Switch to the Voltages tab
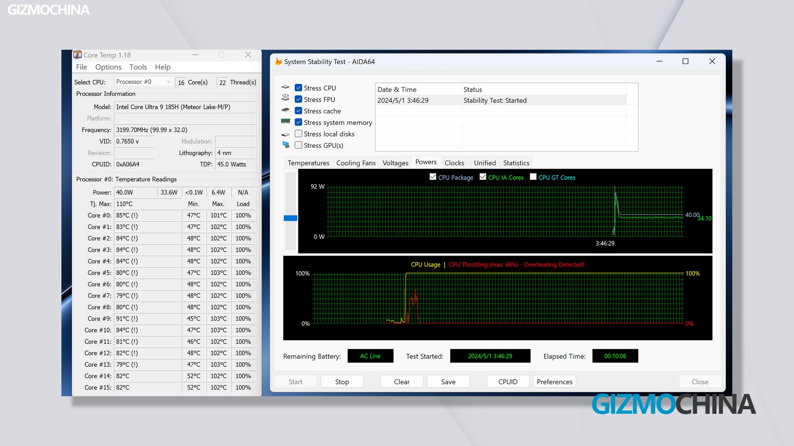The height and width of the screenshot is (446, 794). [395, 163]
